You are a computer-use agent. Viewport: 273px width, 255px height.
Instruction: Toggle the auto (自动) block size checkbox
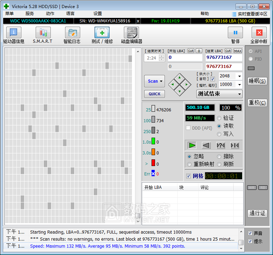click(x=212, y=79)
